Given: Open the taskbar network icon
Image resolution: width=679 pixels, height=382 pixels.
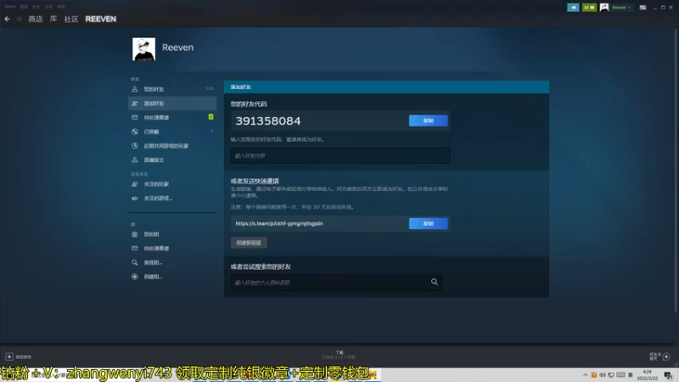Looking at the screenshot, I should click(611, 375).
